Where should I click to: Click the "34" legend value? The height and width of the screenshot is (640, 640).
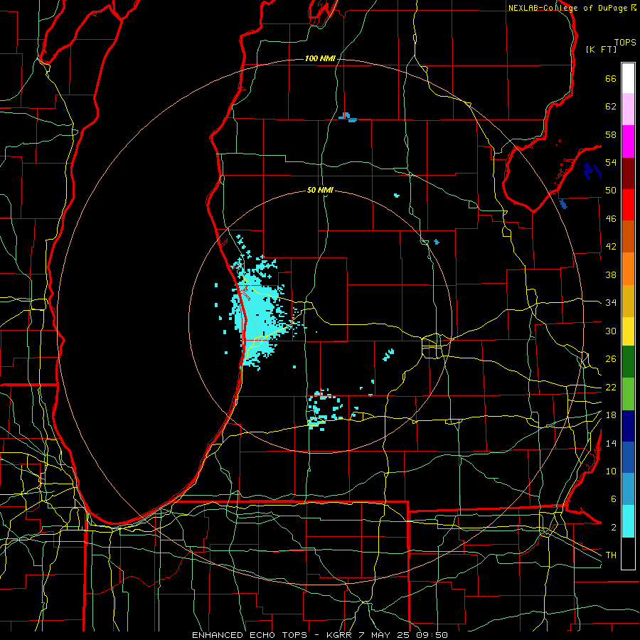point(611,303)
